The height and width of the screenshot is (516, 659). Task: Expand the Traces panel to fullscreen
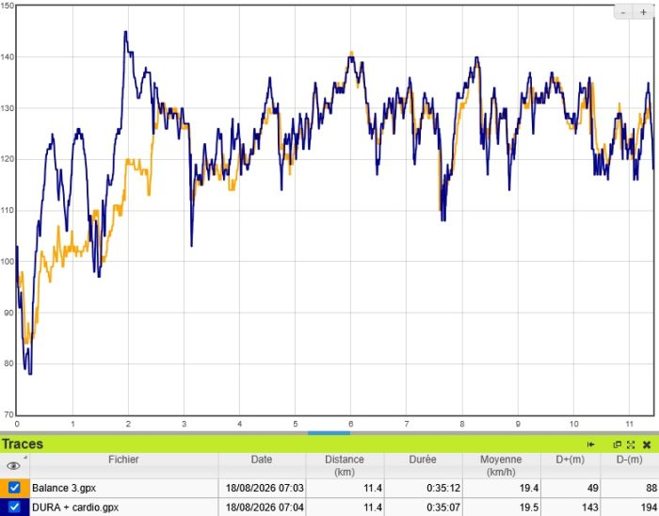pyautogui.click(x=631, y=444)
